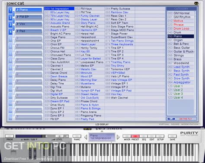This screenshot has width=205, height=163.
Task: Choose category 053 Bass Guitar
Action: pos(181,48)
